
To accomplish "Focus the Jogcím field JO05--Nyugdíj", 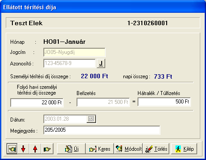I will click(x=74, y=52).
